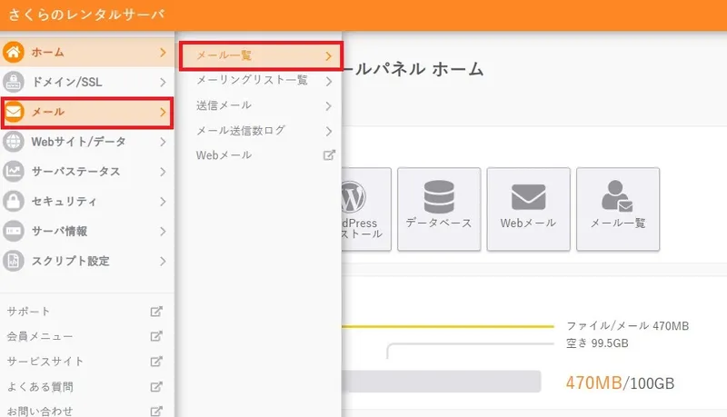Click external link icon next to よくある質問

(x=156, y=386)
